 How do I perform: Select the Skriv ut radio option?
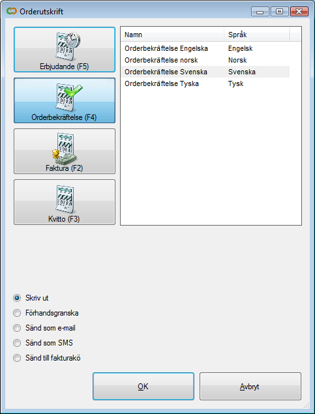17,298
